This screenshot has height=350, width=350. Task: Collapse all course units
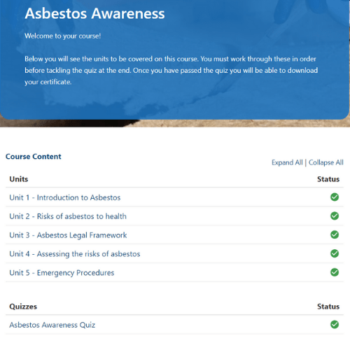pyautogui.click(x=326, y=162)
